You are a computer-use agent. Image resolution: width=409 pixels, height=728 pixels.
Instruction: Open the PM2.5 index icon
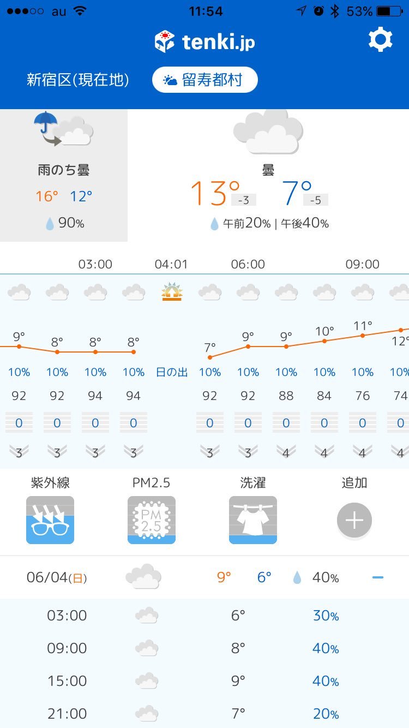click(152, 520)
